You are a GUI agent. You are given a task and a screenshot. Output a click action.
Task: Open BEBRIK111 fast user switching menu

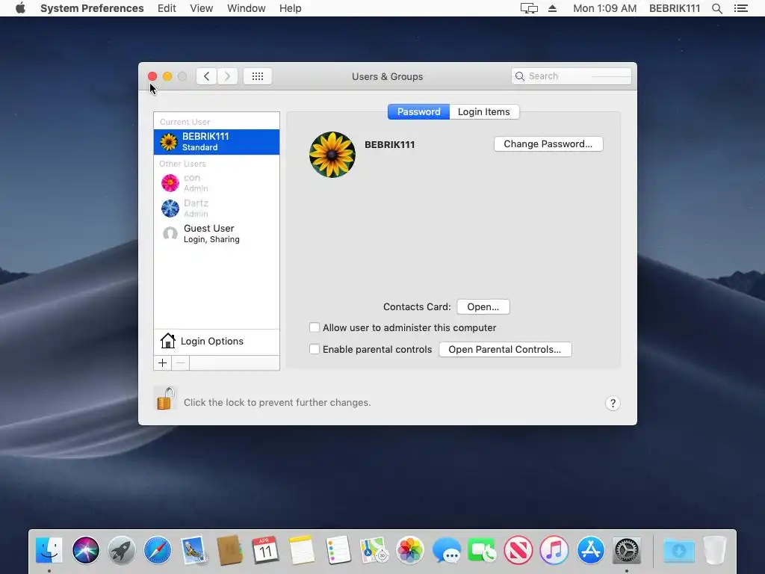(675, 8)
